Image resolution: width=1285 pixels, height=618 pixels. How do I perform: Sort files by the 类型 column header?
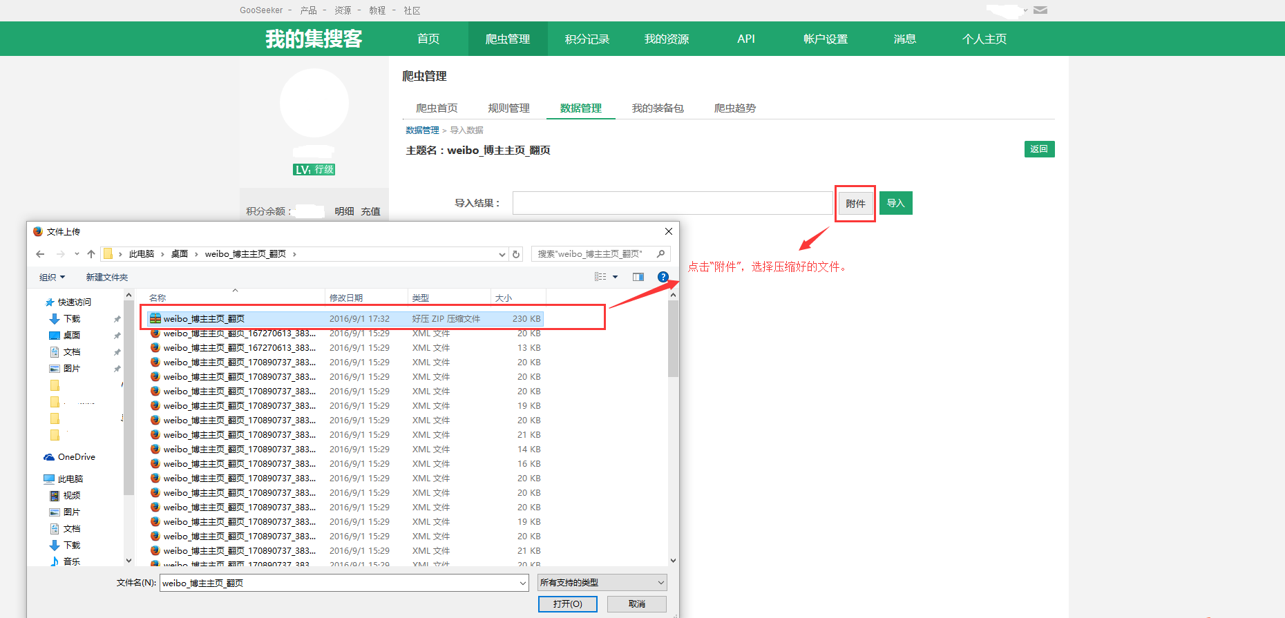[x=449, y=298]
